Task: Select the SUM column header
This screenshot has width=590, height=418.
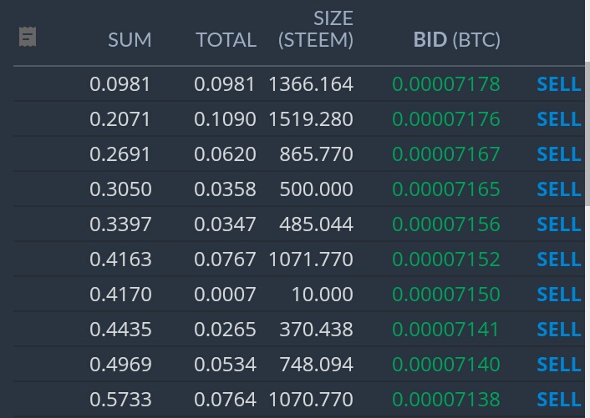Action: [130, 40]
